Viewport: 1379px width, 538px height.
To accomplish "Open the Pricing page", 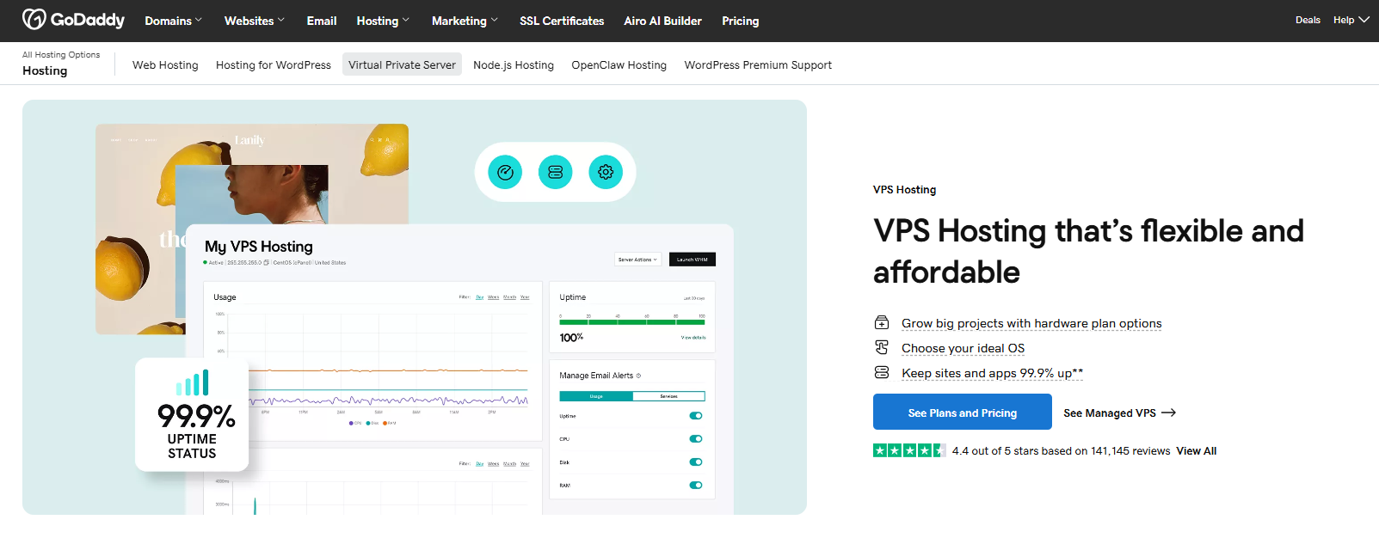I will coord(741,21).
